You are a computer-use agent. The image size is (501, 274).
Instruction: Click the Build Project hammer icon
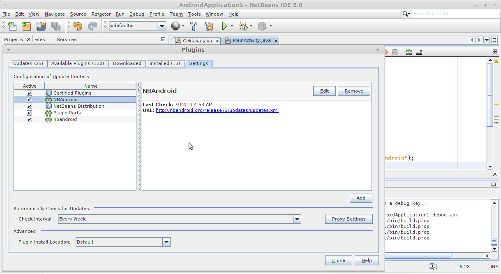tap(194, 26)
